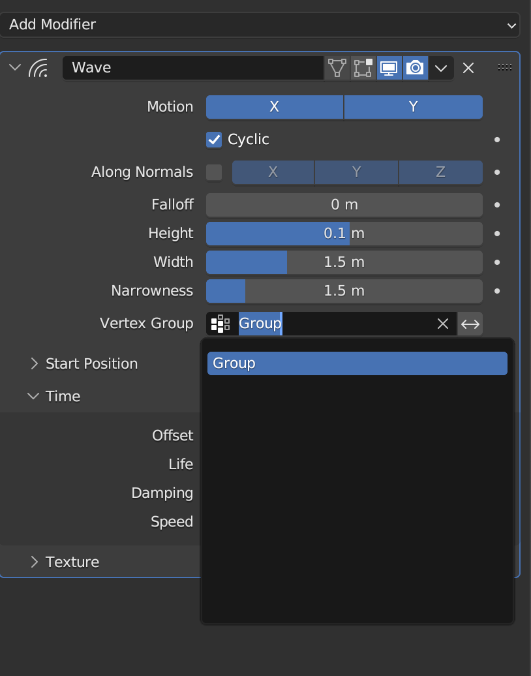Viewport: 531px width, 676px height.
Task: Toggle the Motion X button
Action: (x=275, y=107)
